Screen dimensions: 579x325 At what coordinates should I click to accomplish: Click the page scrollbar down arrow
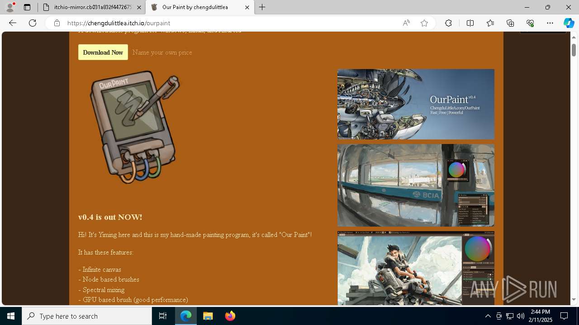(x=574, y=299)
